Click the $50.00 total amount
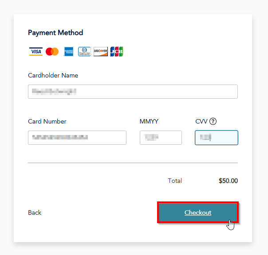The width and height of the screenshot is (268, 255). coord(228,181)
